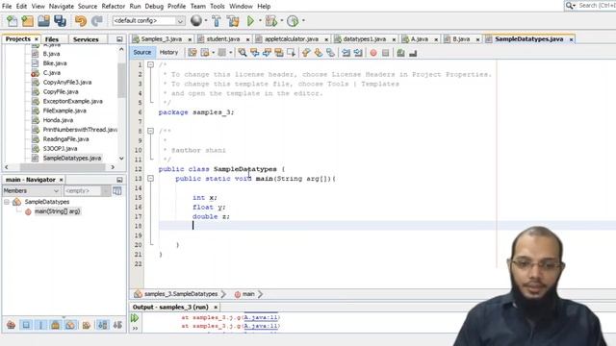Toggle Show Static Members filter in Navigator
616x346 pixels.
pos(40,325)
